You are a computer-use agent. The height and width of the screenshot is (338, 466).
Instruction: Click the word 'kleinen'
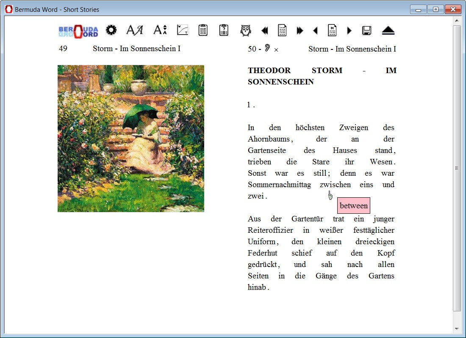329,242
